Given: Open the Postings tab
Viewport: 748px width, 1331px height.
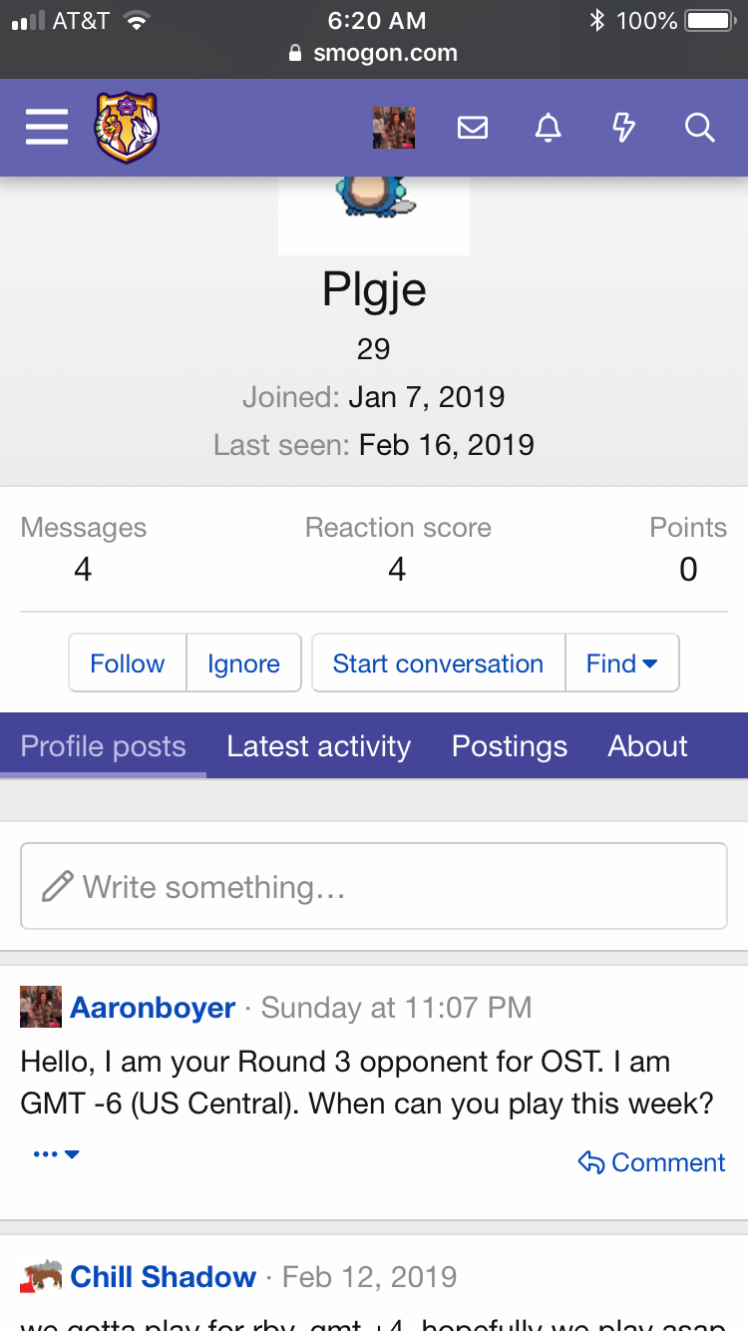Looking at the screenshot, I should click(x=509, y=746).
